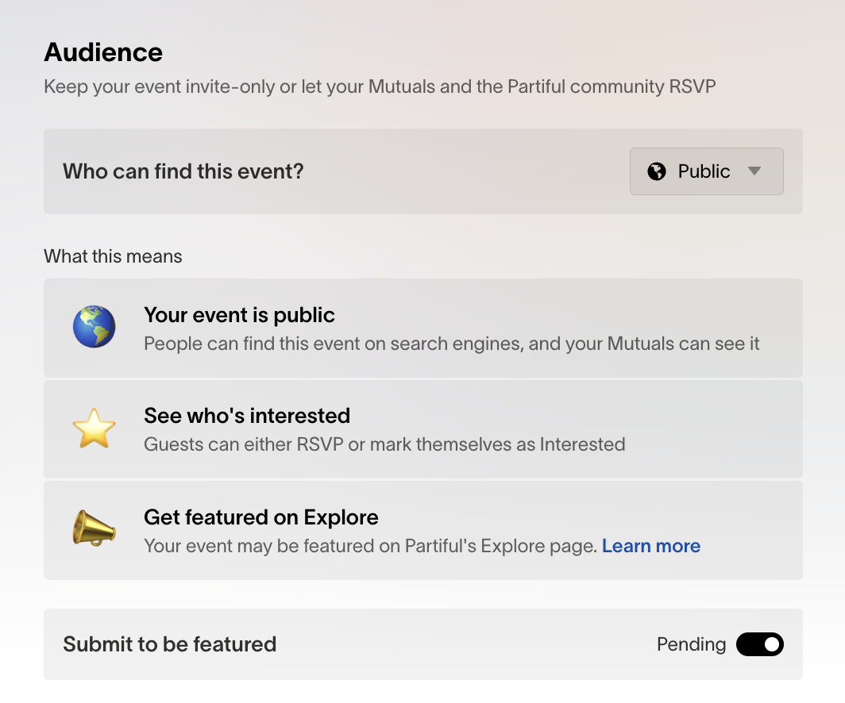The width and height of the screenshot is (845, 703).
Task: Click the dropdown arrow next to Public
Action: click(754, 171)
